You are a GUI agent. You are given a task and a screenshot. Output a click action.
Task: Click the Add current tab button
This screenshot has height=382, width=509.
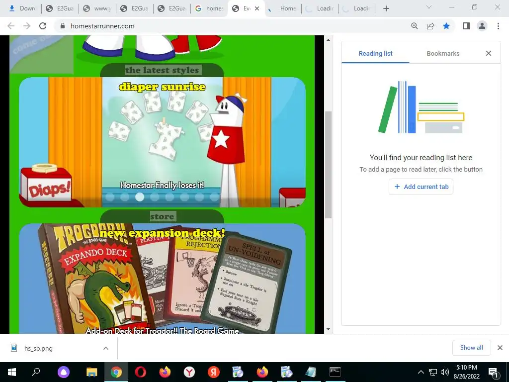[421, 187]
